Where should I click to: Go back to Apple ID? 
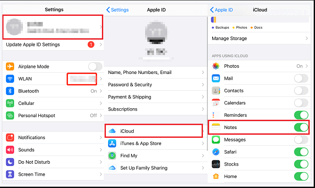tap(221, 10)
